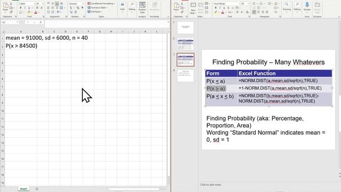The height and width of the screenshot is (192, 341).
Task: Click the P(a ≤ x ≤ b) table cell
Action: click(x=221, y=99)
